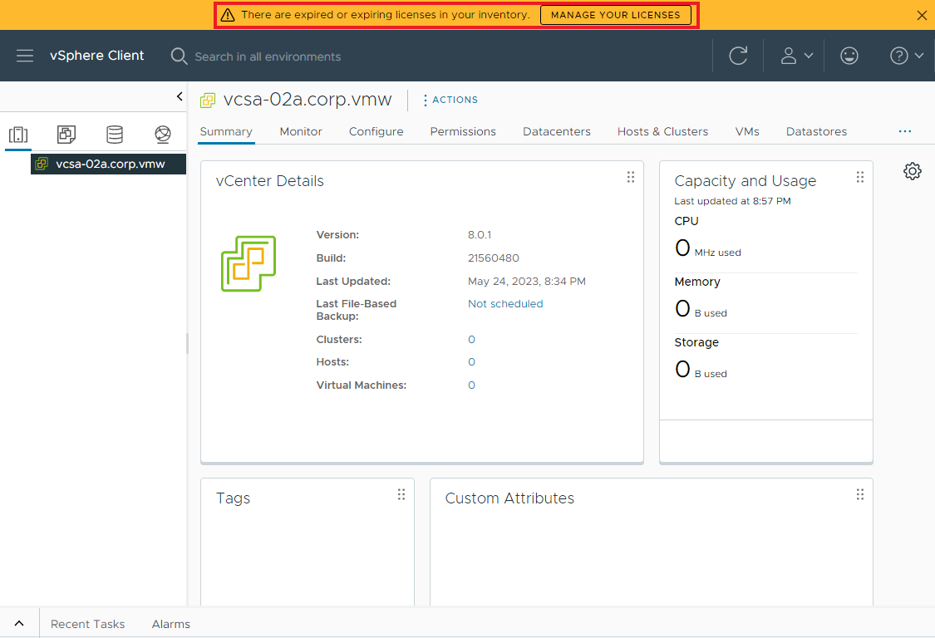Open the hamburger navigation menu
The image size is (935, 638).
(25, 56)
